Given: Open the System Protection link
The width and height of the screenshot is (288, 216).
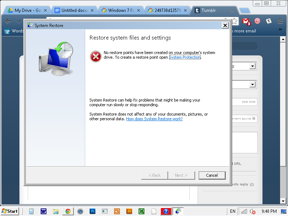Looking at the screenshot, I should pos(185,57).
